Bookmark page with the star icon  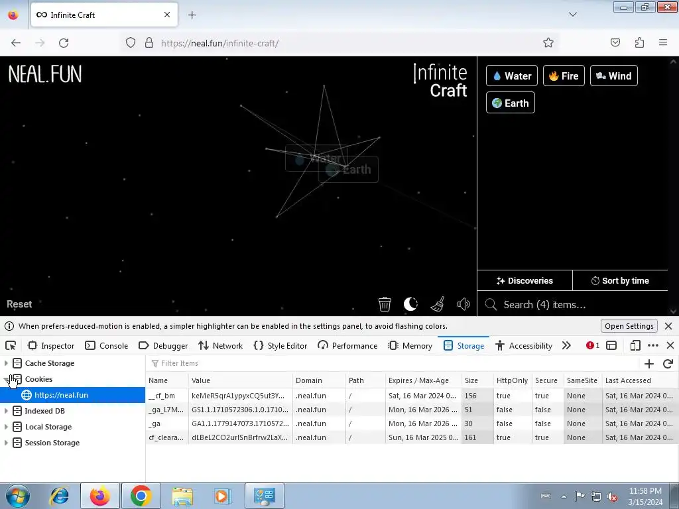(548, 42)
